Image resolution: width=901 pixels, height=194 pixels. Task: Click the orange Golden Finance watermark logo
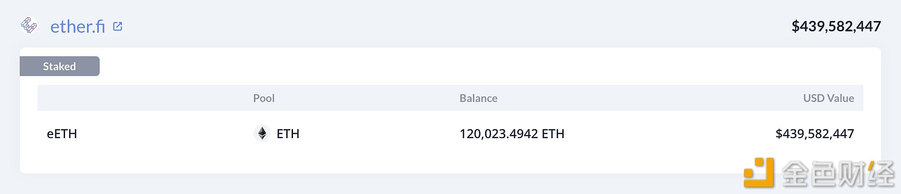click(759, 173)
